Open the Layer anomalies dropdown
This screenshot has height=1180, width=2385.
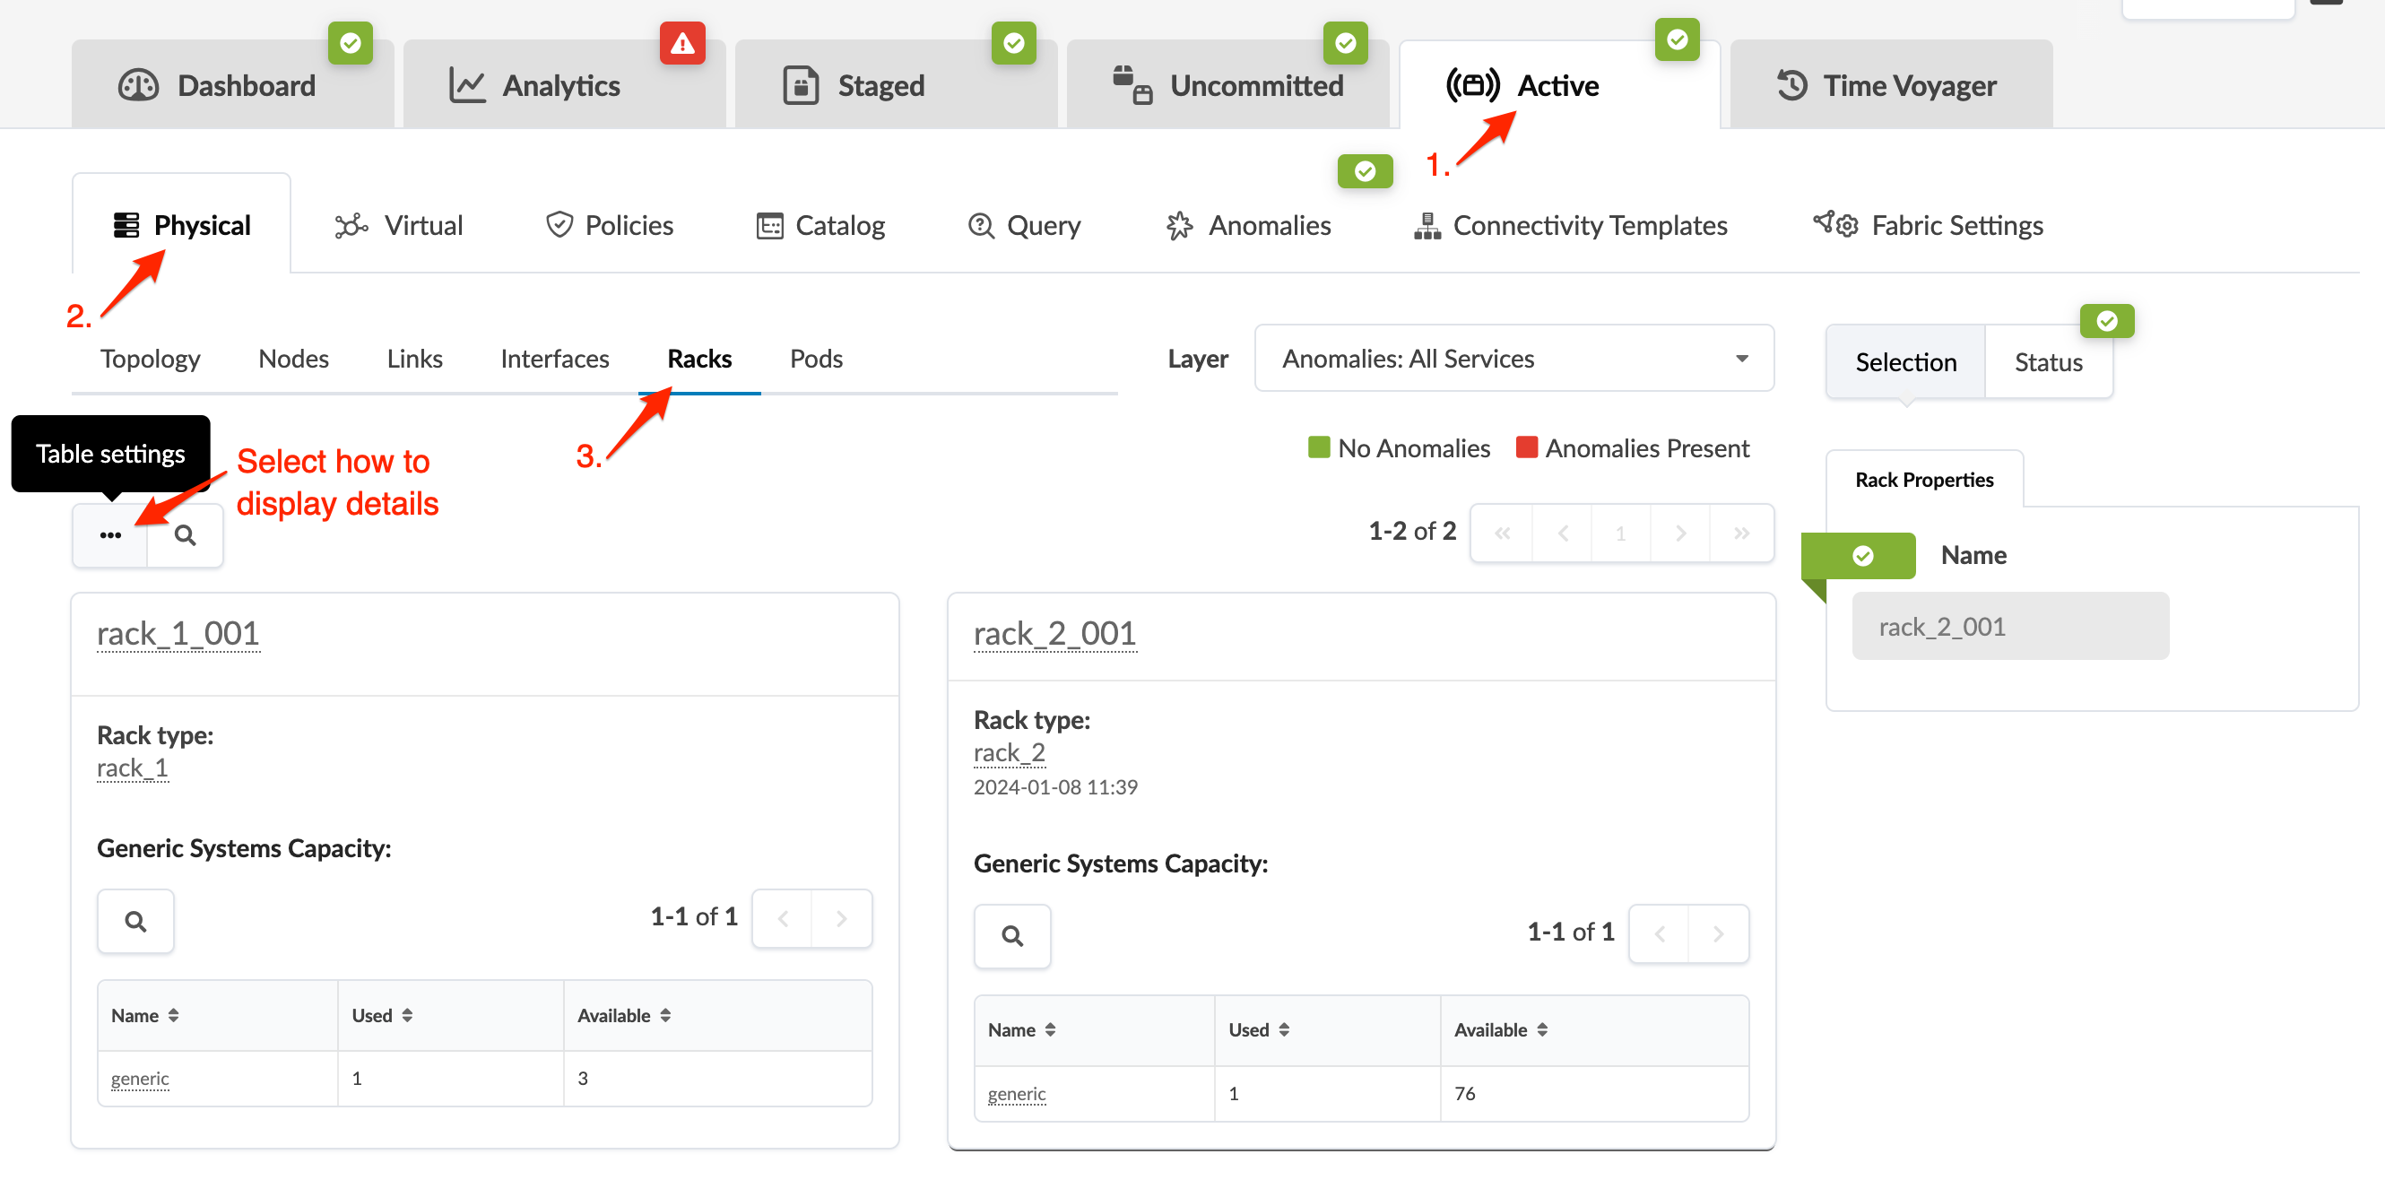coord(1513,359)
